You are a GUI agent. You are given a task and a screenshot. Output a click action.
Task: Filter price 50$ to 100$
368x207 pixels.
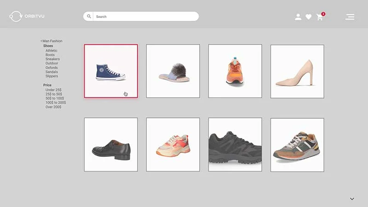click(55, 98)
